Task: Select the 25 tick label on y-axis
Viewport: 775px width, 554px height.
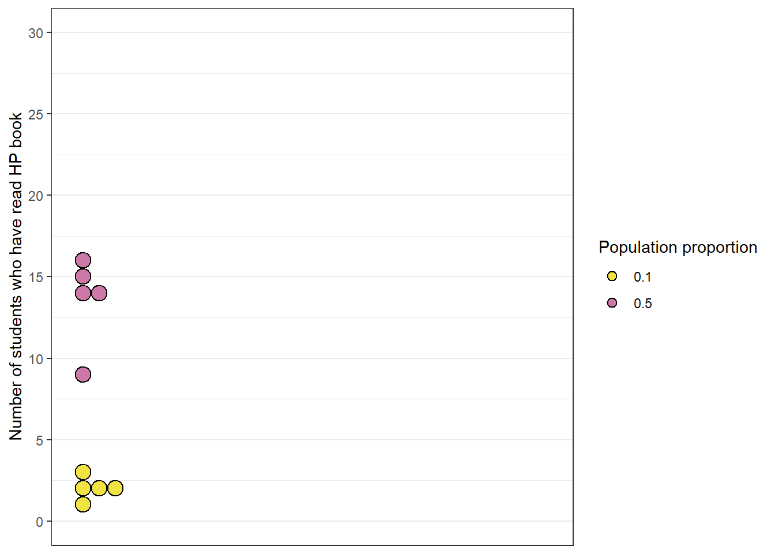Action: point(36,115)
